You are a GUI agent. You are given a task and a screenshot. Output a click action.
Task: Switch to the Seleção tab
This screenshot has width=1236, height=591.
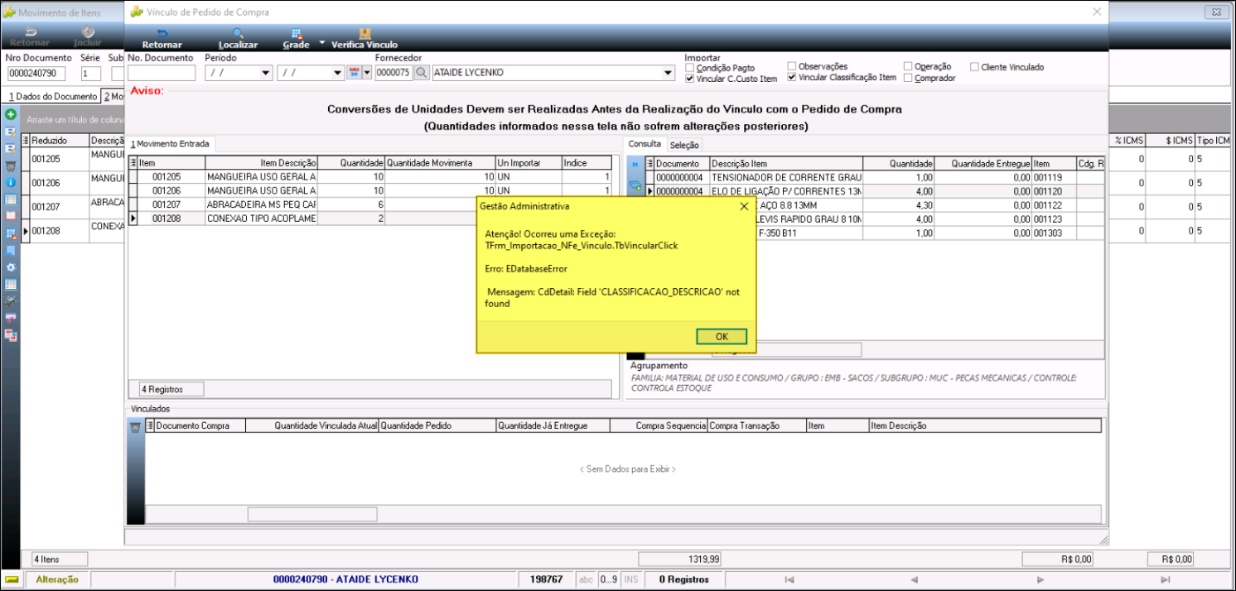(684, 145)
